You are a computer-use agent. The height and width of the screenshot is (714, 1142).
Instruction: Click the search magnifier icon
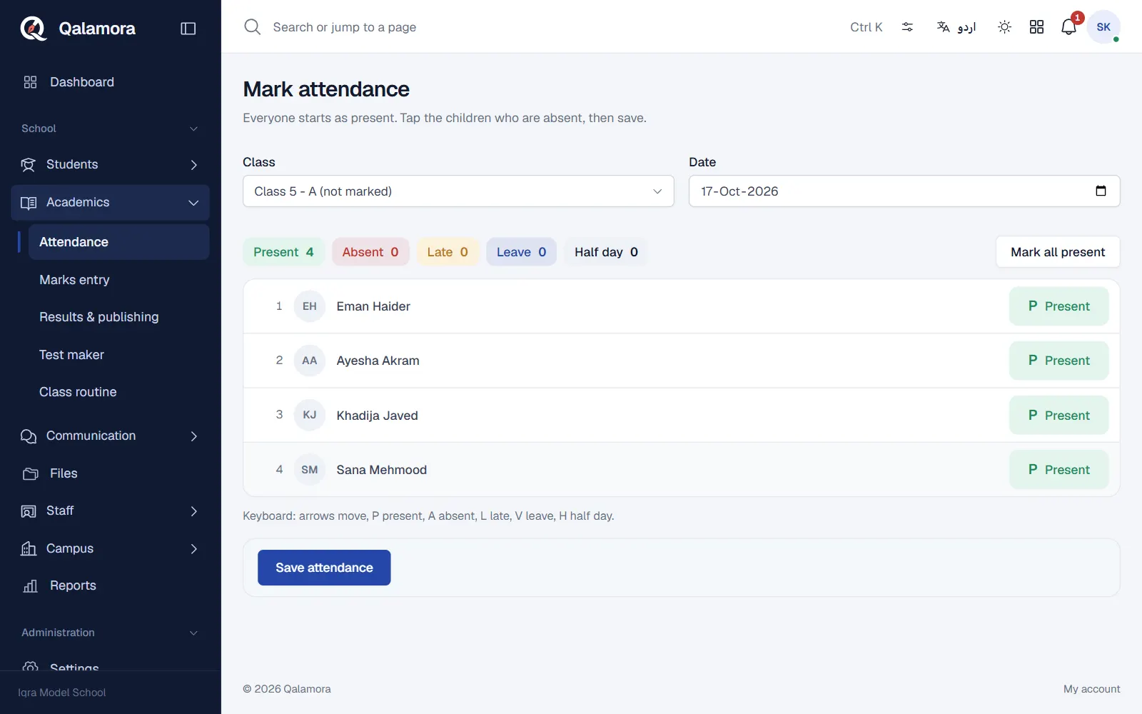[253, 27]
